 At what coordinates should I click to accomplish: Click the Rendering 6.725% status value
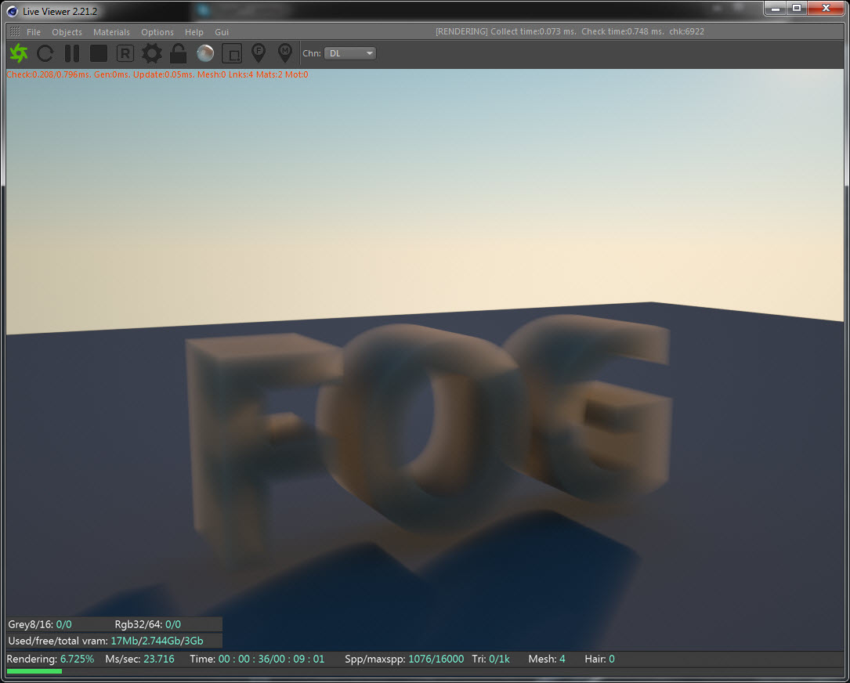point(50,660)
